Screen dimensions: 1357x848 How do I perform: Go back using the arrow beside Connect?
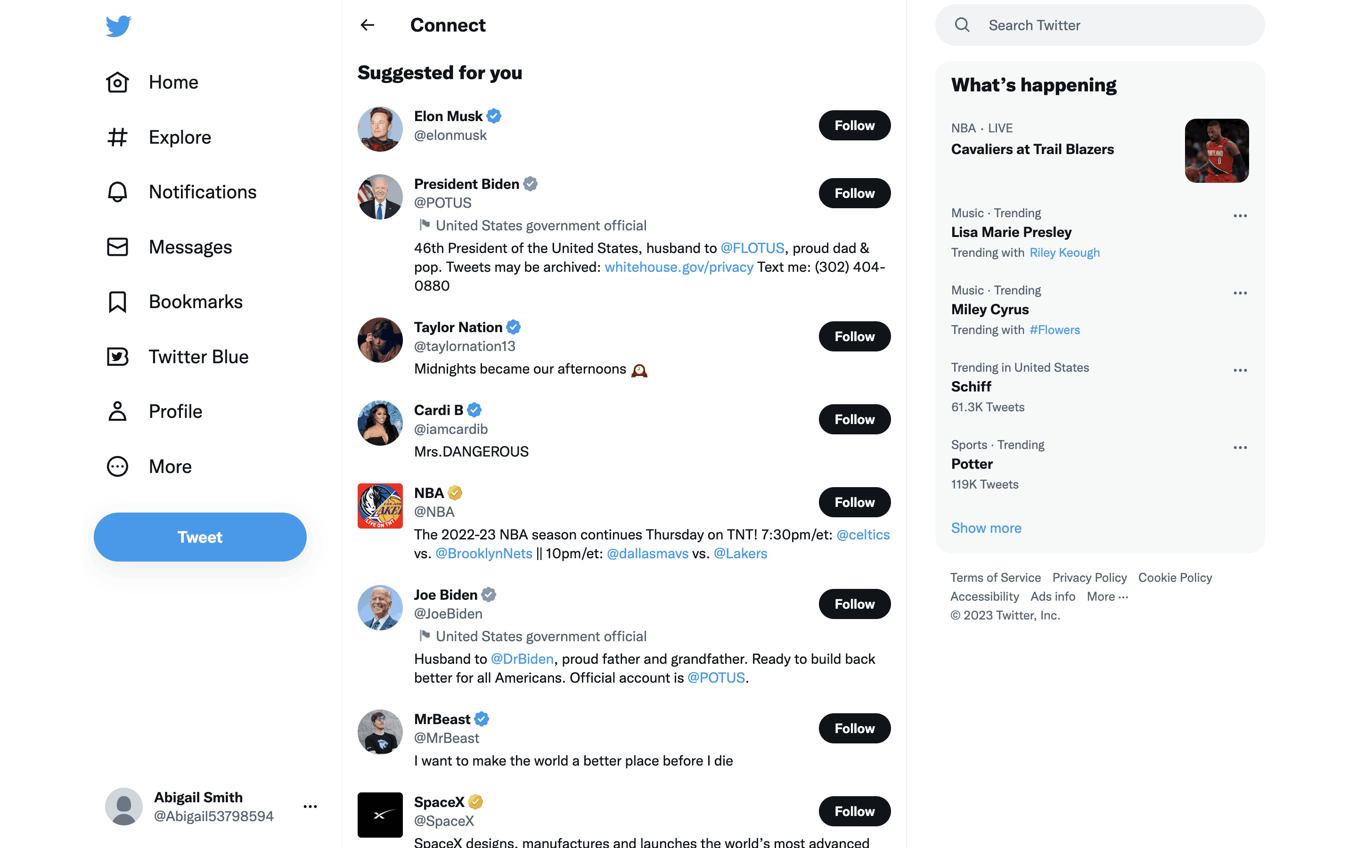pyautogui.click(x=368, y=25)
